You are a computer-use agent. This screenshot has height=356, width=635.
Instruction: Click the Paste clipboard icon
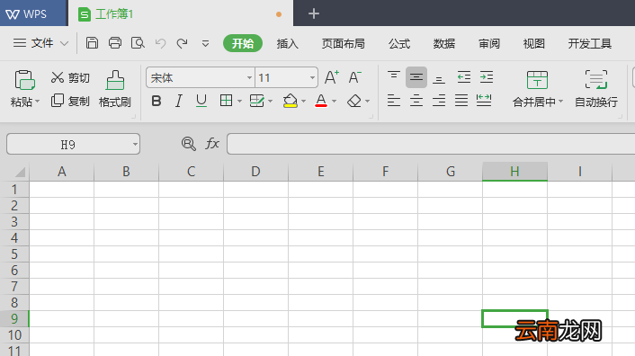(x=24, y=80)
